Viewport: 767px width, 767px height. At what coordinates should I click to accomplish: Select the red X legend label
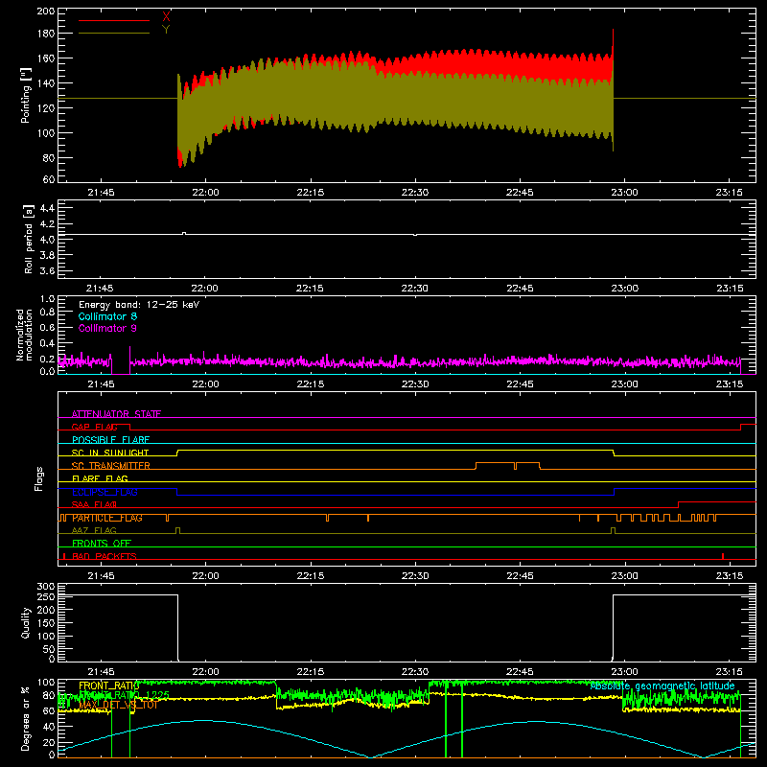pyautogui.click(x=166, y=17)
